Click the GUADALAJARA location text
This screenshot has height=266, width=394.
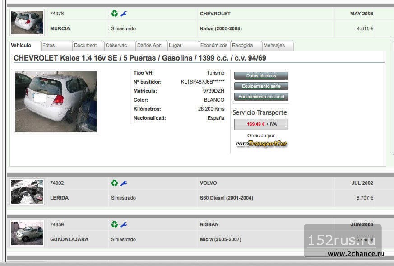pos(70,239)
